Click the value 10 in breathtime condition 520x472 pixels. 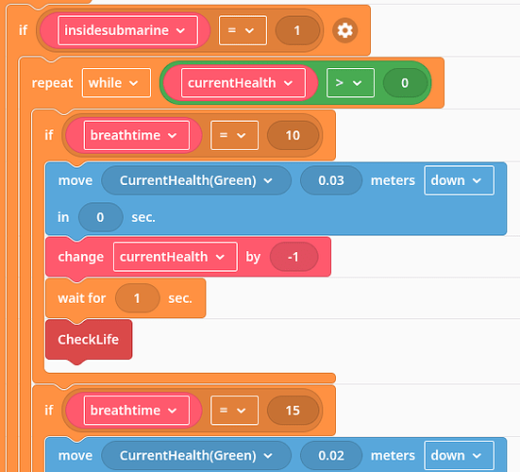[x=293, y=135]
